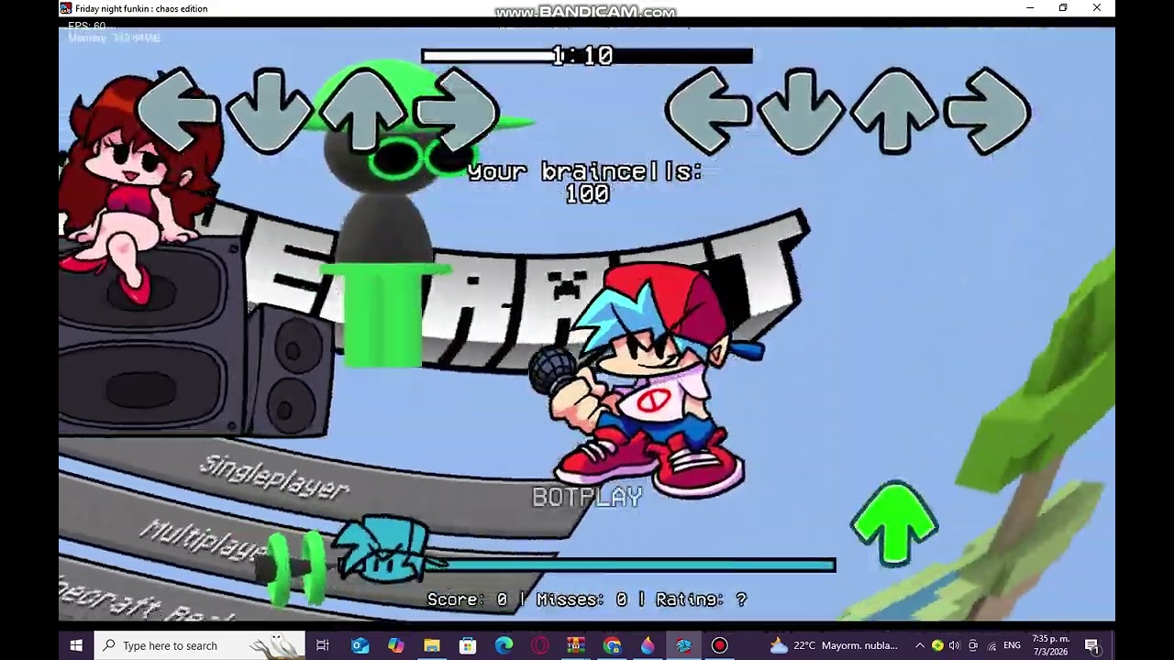Open Microsoft Edge from the taskbar
This screenshot has height=660, width=1174.
coord(504,645)
